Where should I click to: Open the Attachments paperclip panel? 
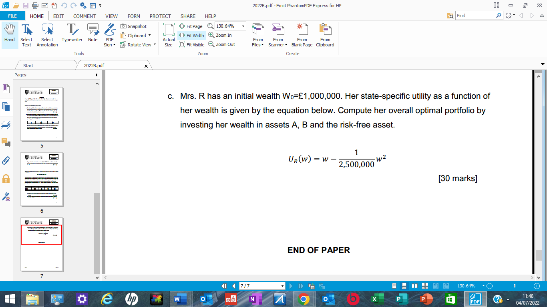6,160
